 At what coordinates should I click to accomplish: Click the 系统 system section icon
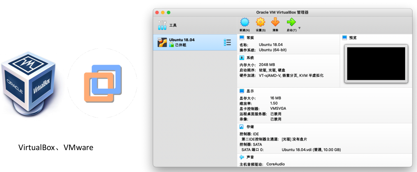242,58
